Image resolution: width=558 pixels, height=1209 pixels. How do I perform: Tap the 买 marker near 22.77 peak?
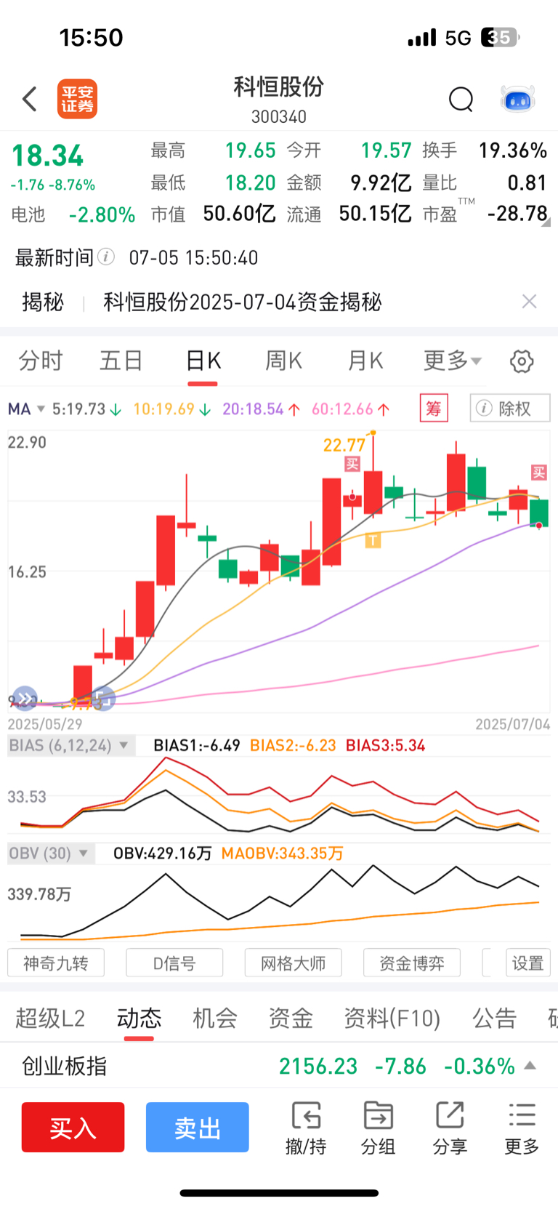[352, 463]
